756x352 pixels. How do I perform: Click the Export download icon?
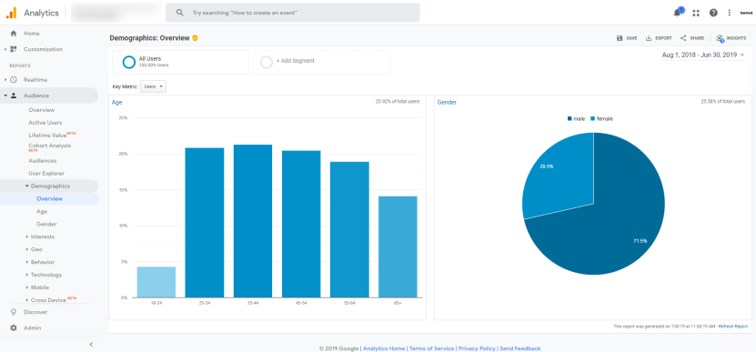click(x=649, y=38)
